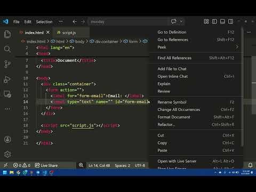This screenshot has width=256, height=192.
Task: Go back with the left arrow
Action: click(75, 22)
